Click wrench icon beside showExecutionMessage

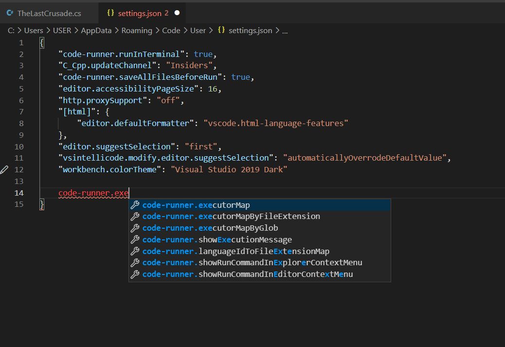(x=135, y=239)
